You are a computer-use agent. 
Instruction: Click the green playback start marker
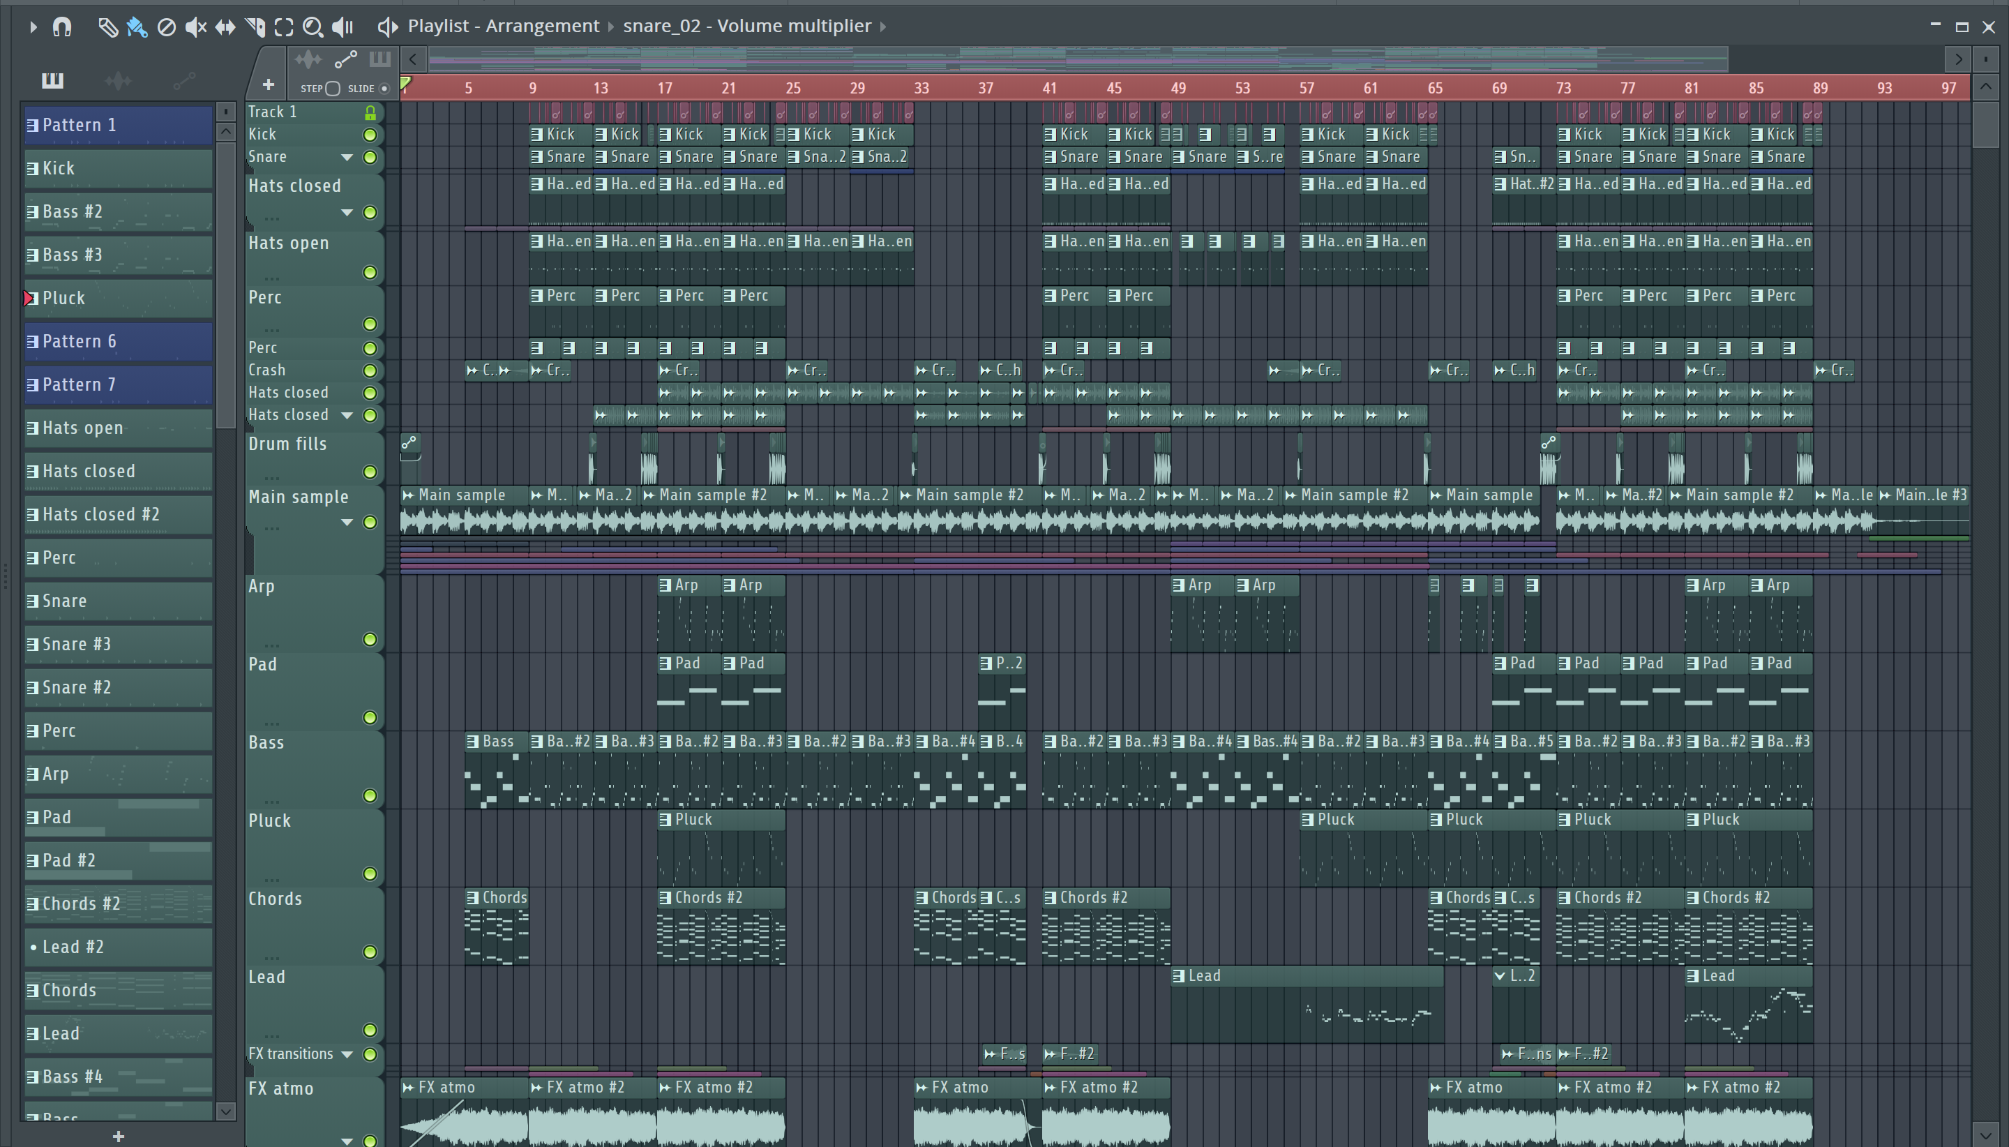point(405,83)
